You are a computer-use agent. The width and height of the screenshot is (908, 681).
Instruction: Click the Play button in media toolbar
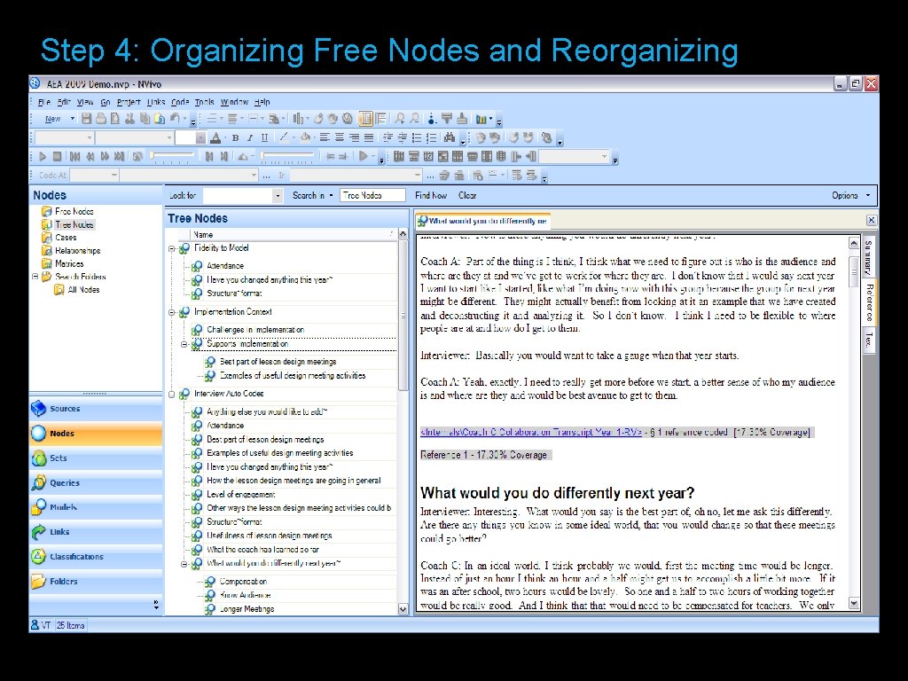[43, 156]
